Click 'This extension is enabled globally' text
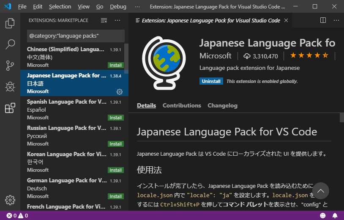Viewport: 344px width, 220px height. (x=262, y=81)
